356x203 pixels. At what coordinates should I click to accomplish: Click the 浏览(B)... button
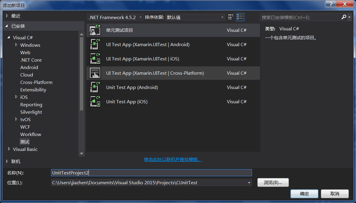[x=273, y=182]
